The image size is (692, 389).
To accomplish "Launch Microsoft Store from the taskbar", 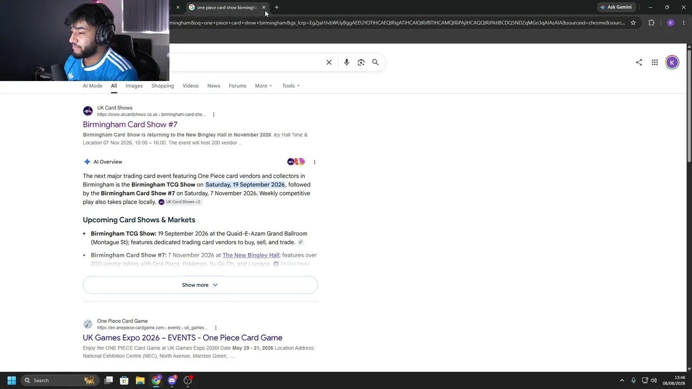I will (x=124, y=380).
